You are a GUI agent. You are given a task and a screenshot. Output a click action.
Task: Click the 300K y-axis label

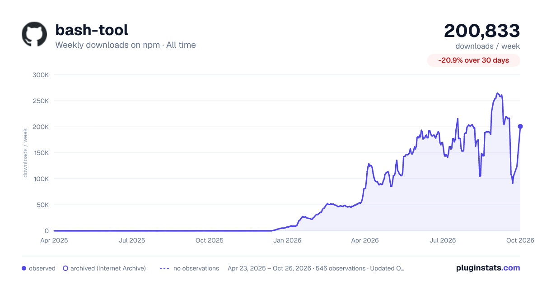pos(41,75)
